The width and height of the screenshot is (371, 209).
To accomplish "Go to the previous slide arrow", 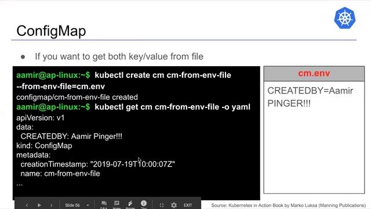I will 27,205.
